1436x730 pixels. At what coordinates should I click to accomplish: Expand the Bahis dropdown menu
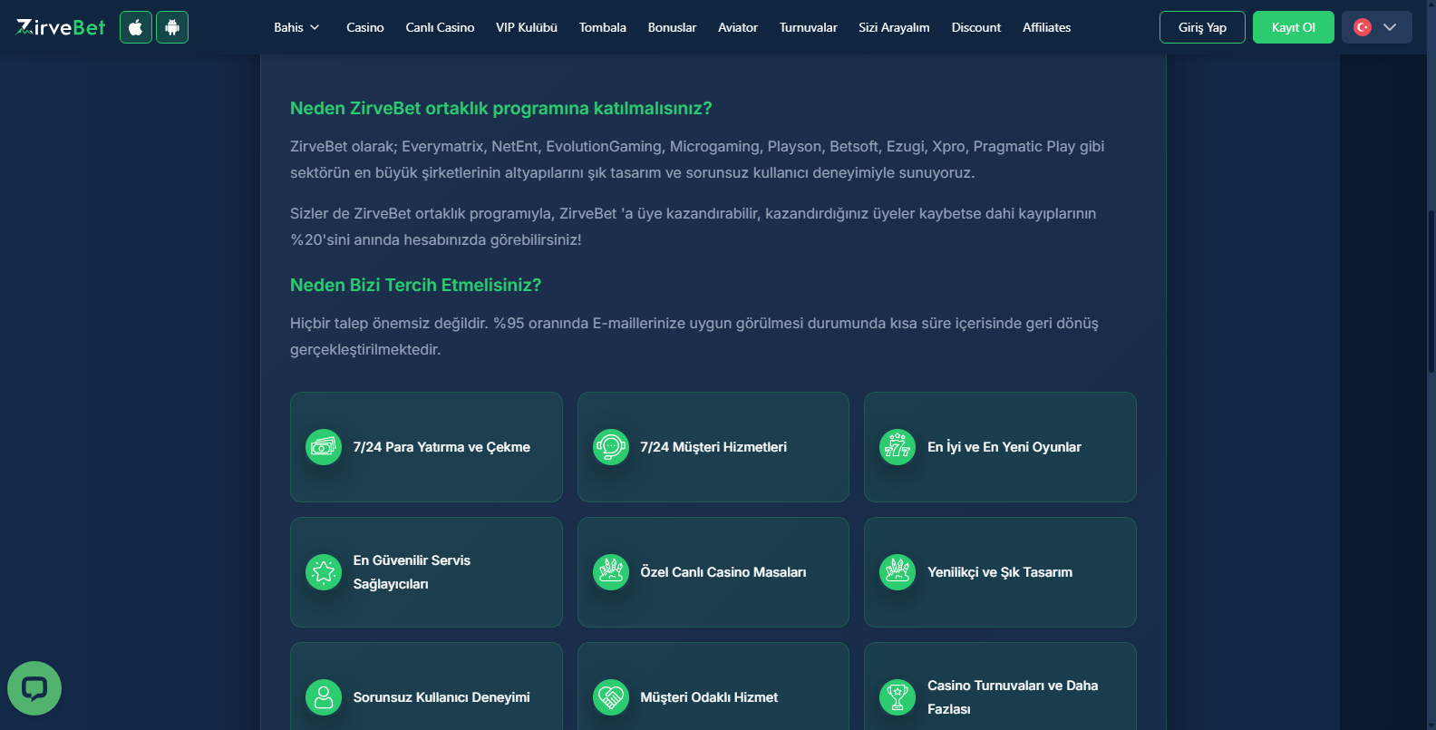(297, 27)
